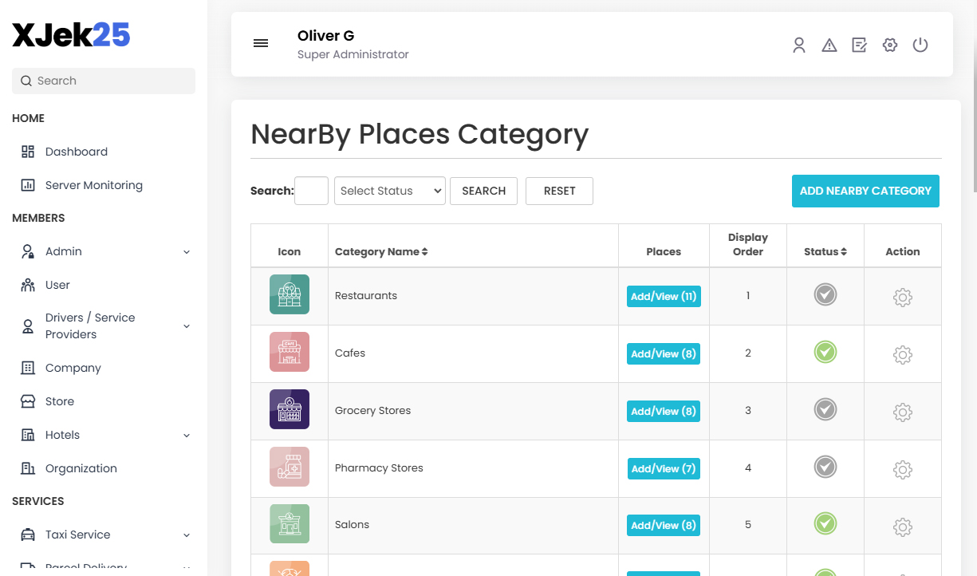Collapse the sidebar with the hamburger icon

pos(261,43)
